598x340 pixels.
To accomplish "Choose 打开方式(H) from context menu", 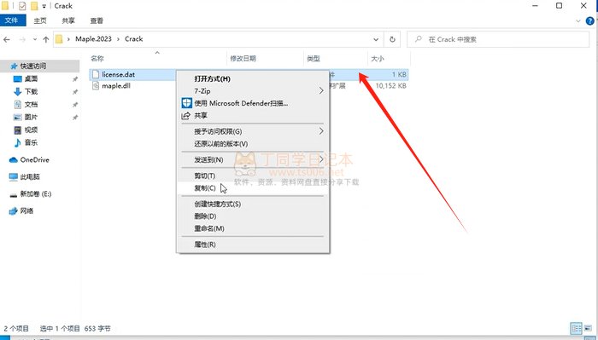I will point(253,78).
